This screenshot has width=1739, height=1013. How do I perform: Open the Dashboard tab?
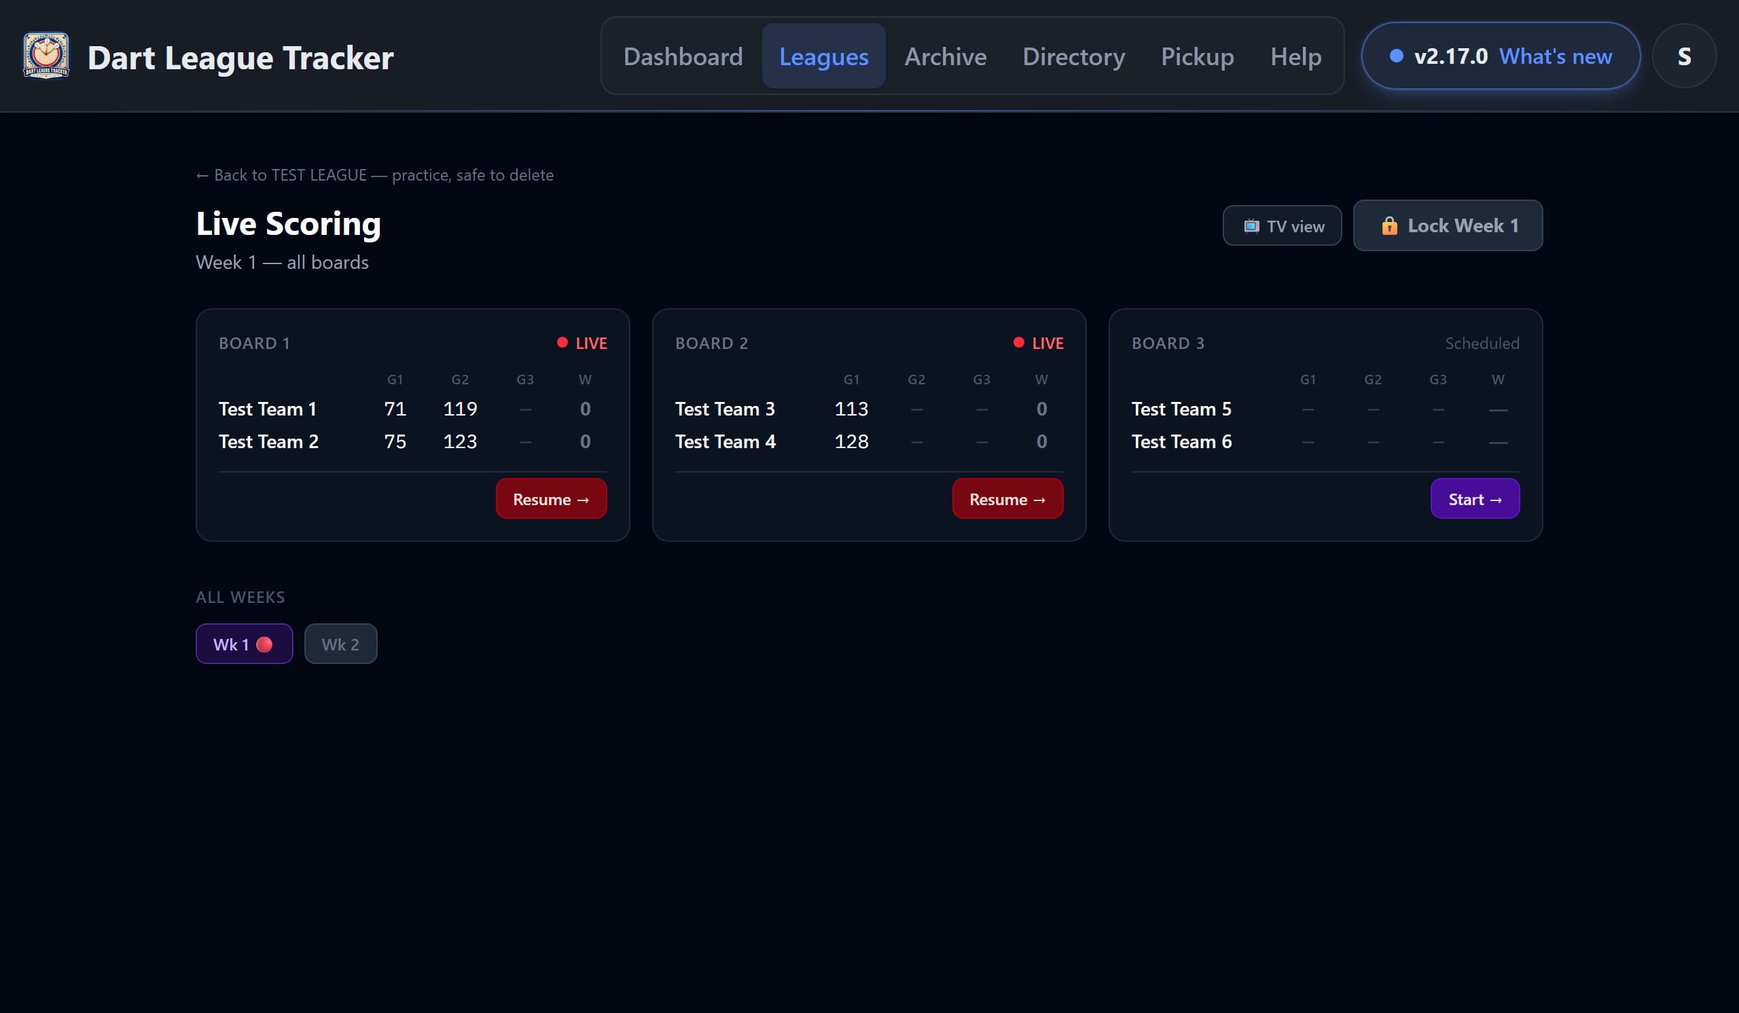(683, 56)
